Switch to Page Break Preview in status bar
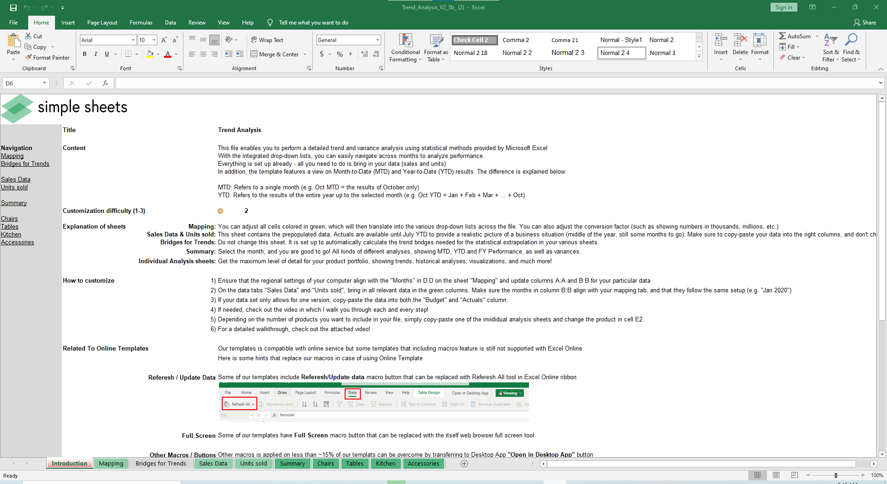The width and height of the screenshot is (887, 484). point(795,475)
